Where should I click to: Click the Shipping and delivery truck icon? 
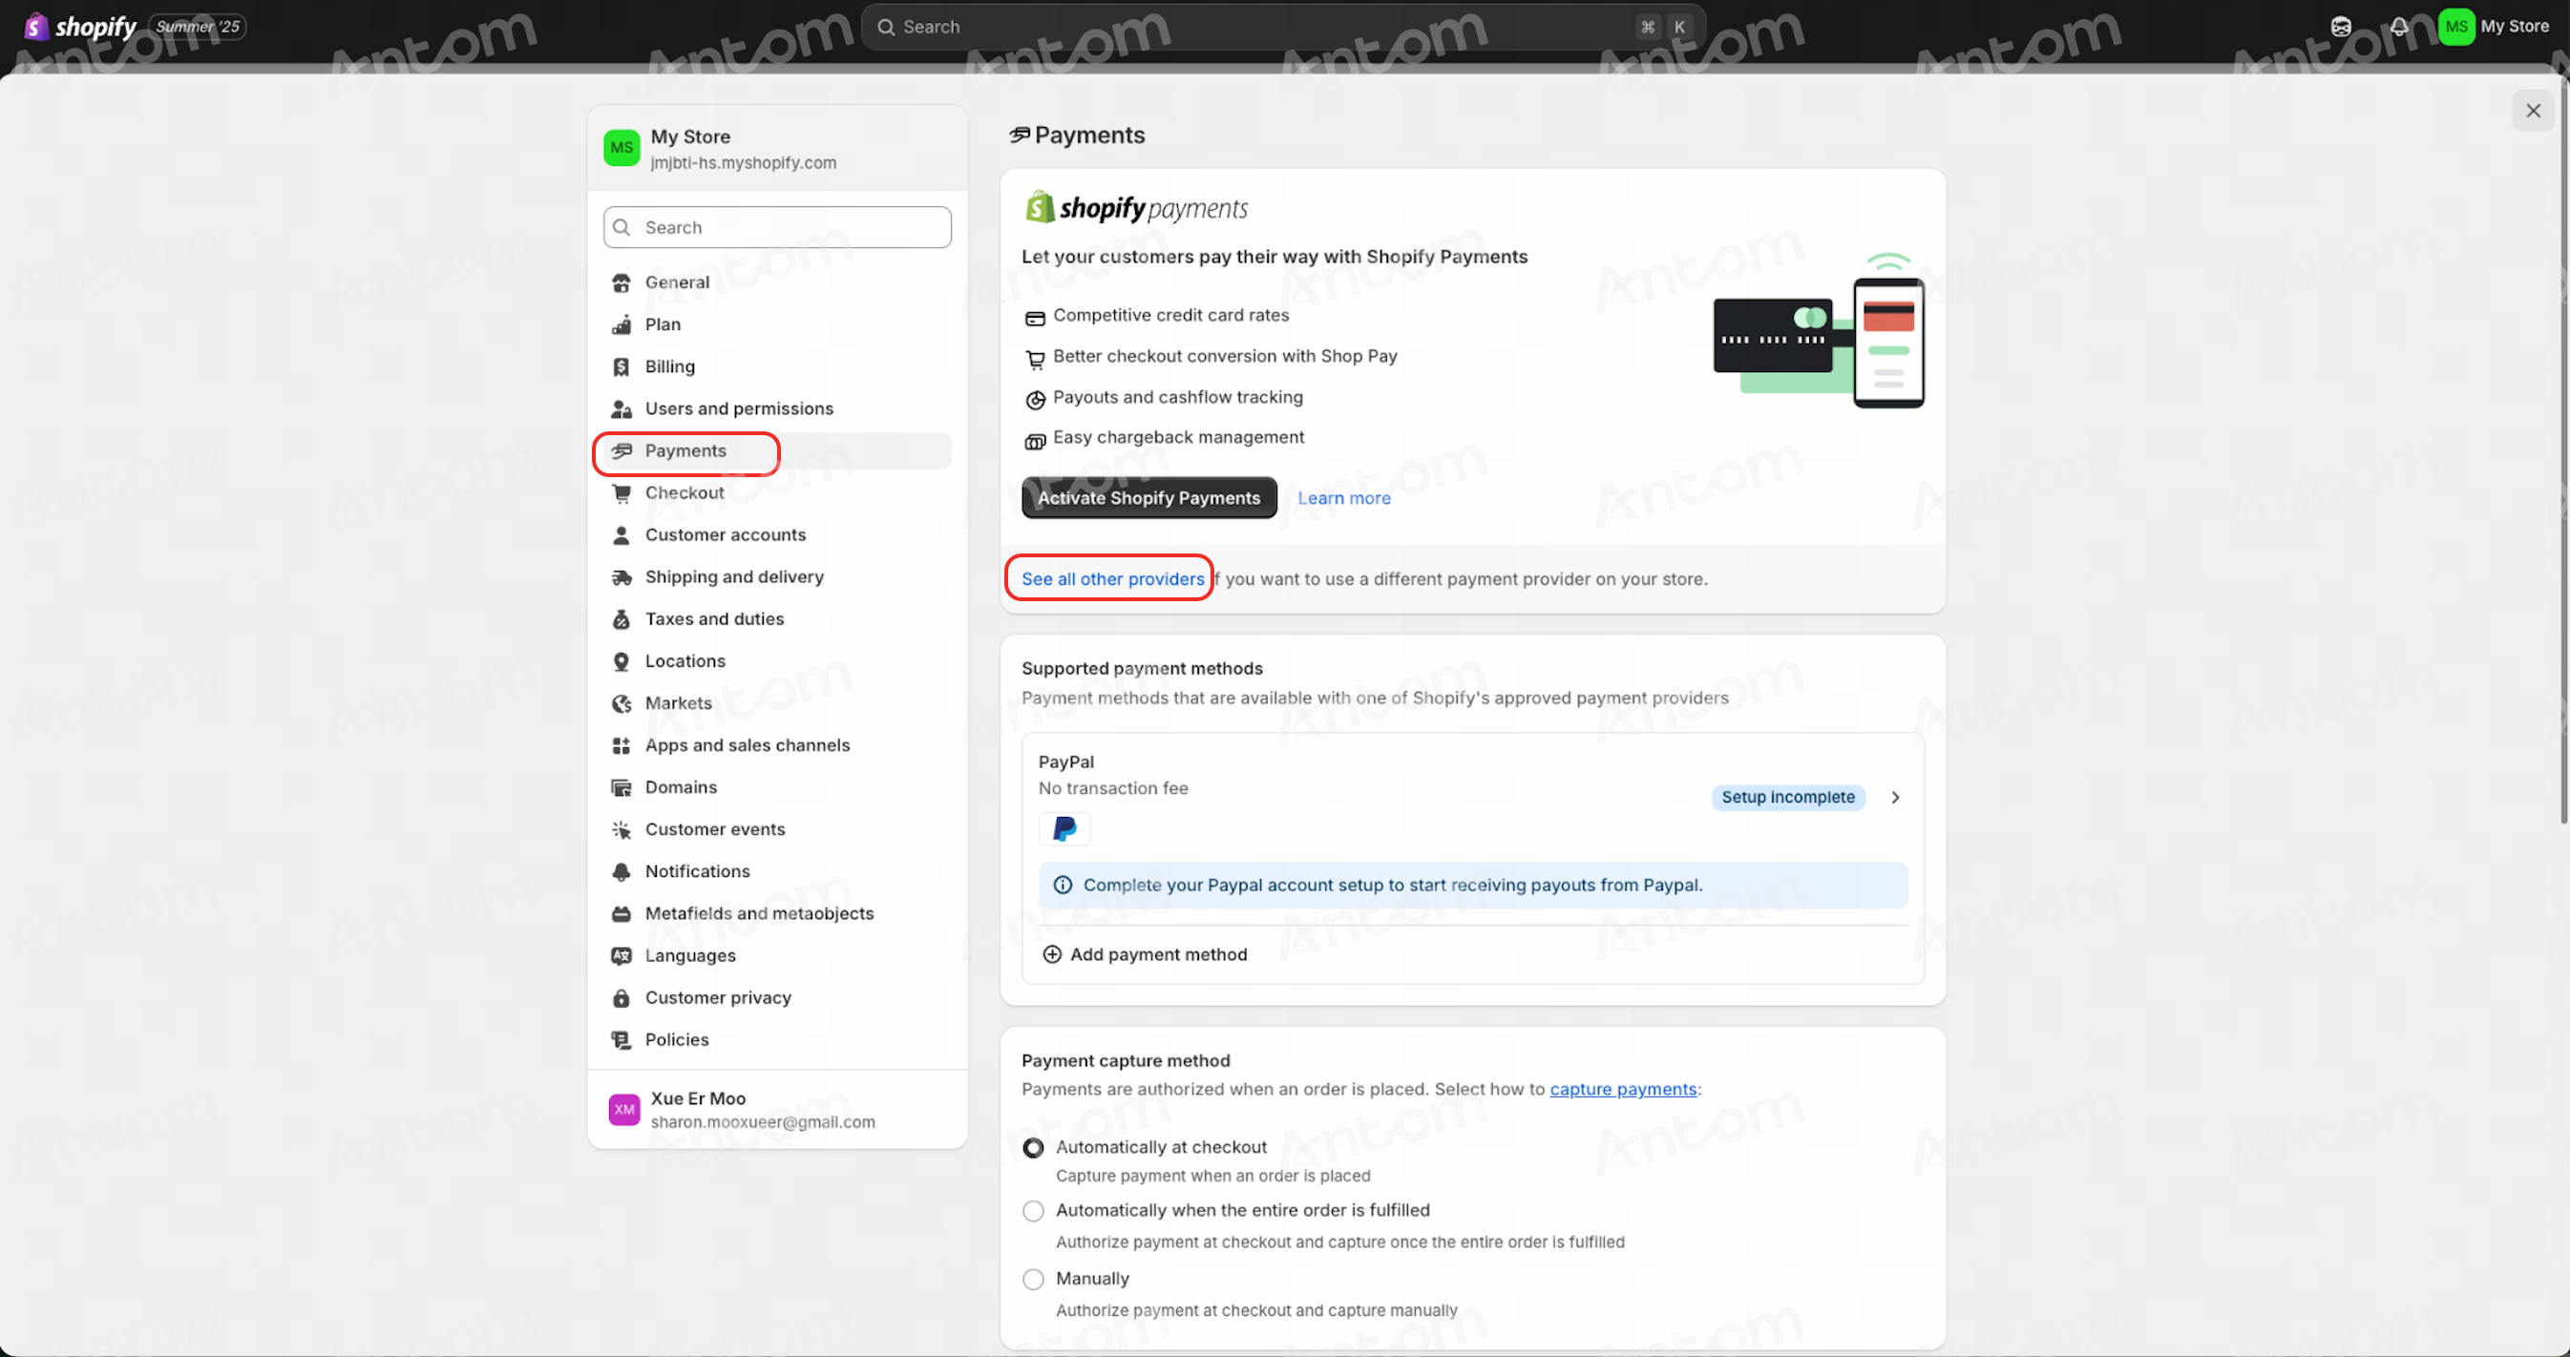click(x=621, y=577)
